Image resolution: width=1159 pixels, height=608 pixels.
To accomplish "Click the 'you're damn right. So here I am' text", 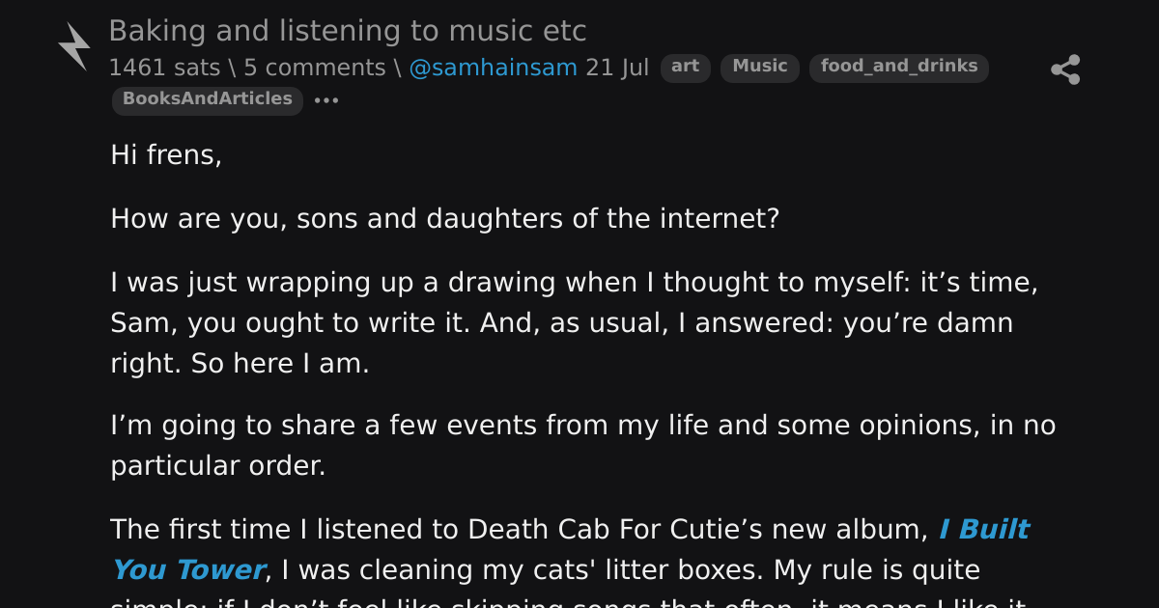I will pos(562,343).
